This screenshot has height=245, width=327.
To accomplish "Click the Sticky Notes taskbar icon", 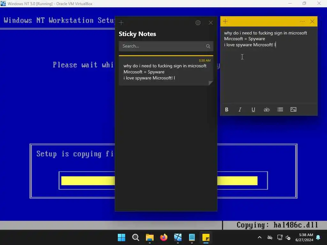I will (206, 237).
